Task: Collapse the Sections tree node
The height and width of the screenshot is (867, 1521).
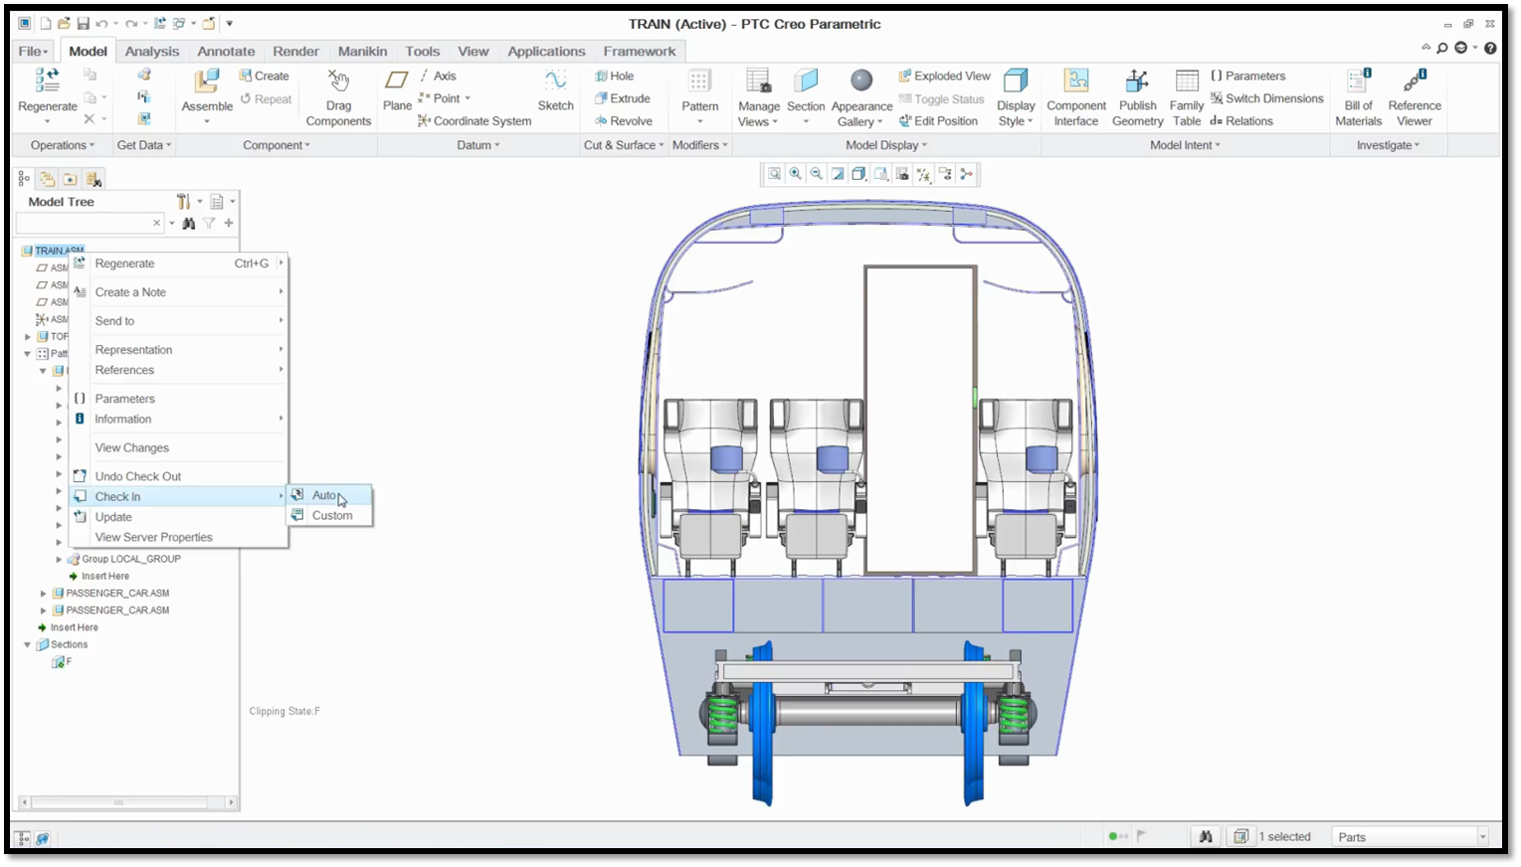Action: click(x=28, y=645)
